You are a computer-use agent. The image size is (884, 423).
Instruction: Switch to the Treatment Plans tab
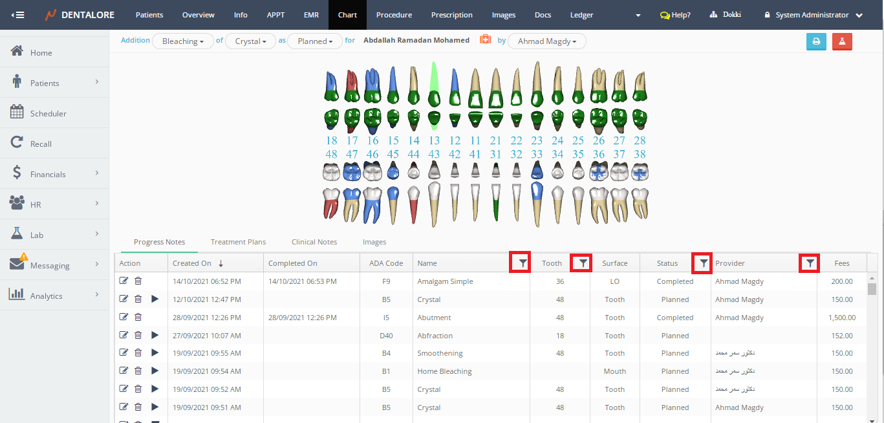pos(238,242)
